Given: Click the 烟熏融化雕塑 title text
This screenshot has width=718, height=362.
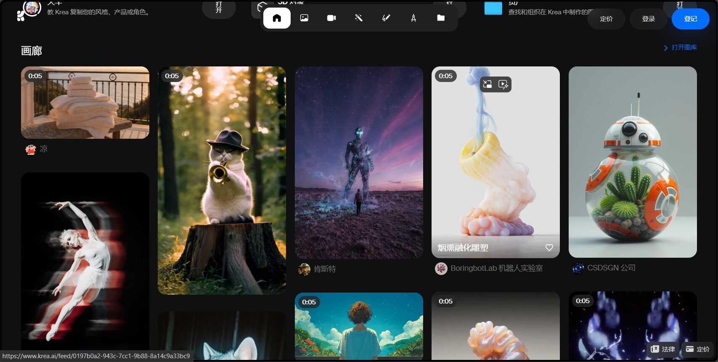Looking at the screenshot, I should 463,248.
